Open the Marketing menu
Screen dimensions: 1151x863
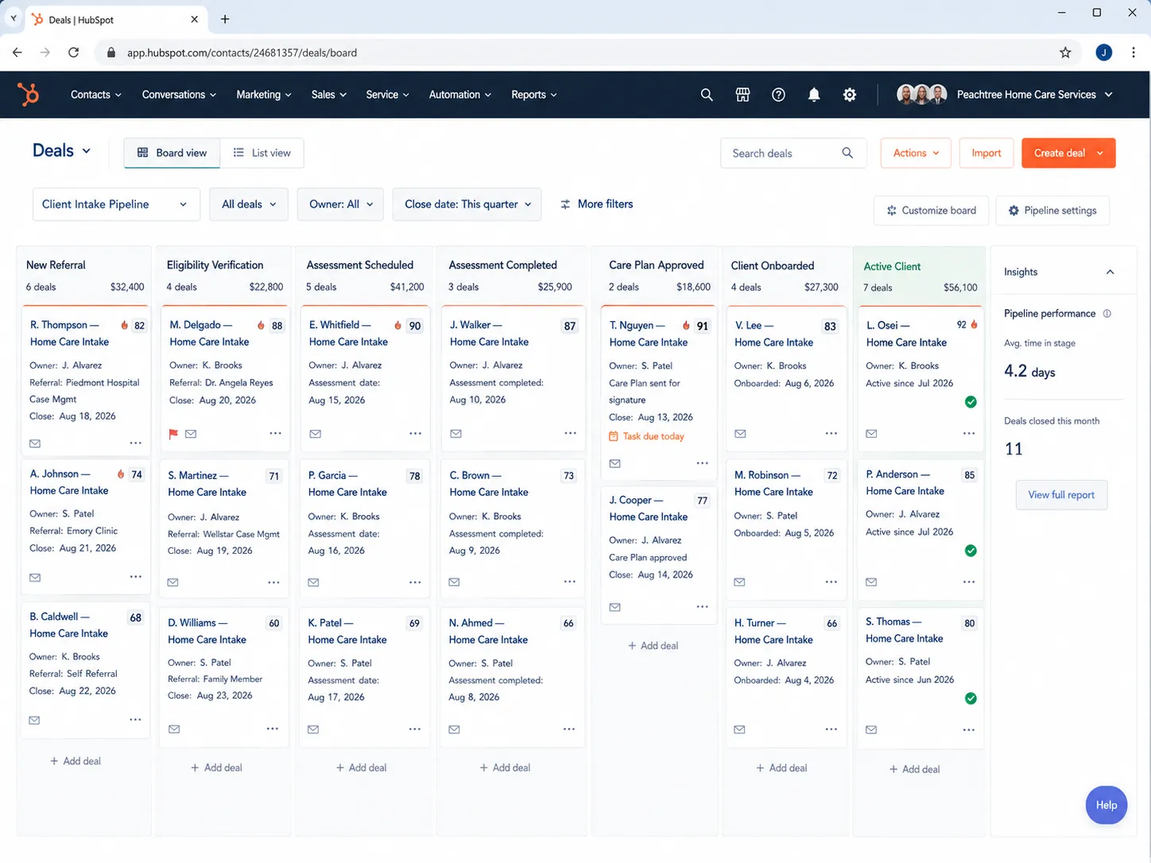click(264, 95)
